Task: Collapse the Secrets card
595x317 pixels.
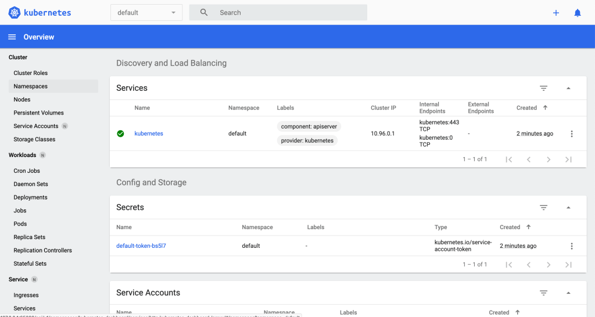Action: (568, 208)
